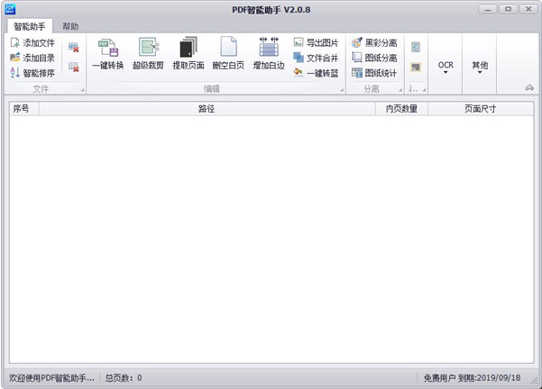Click the PDF app logo in title bar
The height and width of the screenshot is (389, 542).
(10, 9)
